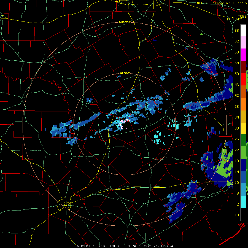Click the 34 legend value
Viewport: 248px width, 248px height.
pyautogui.click(x=237, y=117)
